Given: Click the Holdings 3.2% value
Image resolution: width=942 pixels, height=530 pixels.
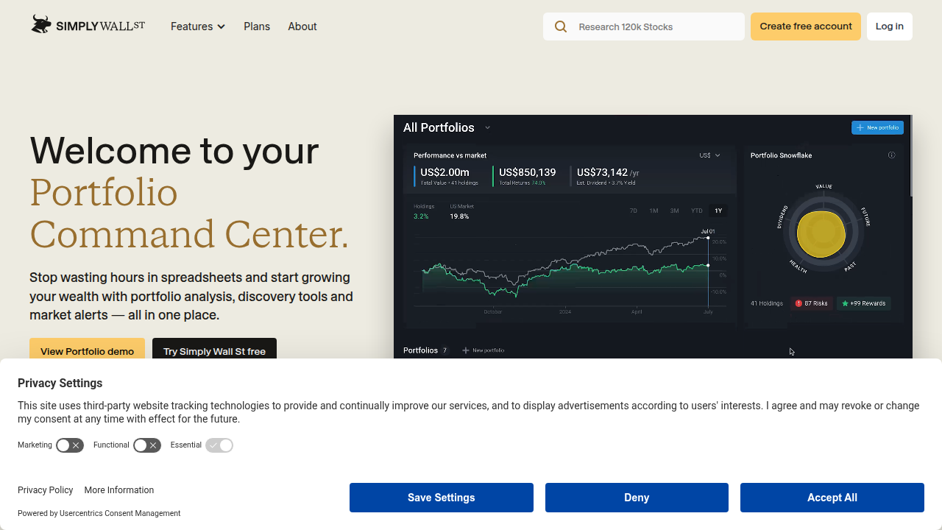Looking at the screenshot, I should click(x=421, y=216).
